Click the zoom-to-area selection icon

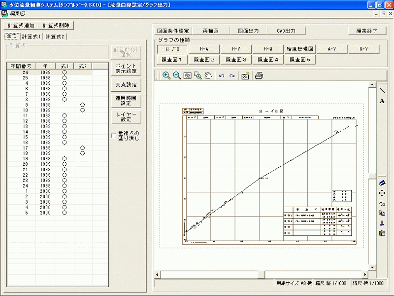pyautogui.click(x=197, y=75)
